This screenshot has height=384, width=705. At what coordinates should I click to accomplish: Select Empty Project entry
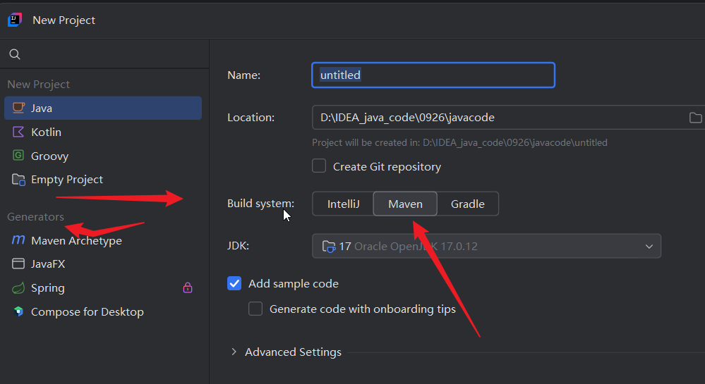point(103,180)
